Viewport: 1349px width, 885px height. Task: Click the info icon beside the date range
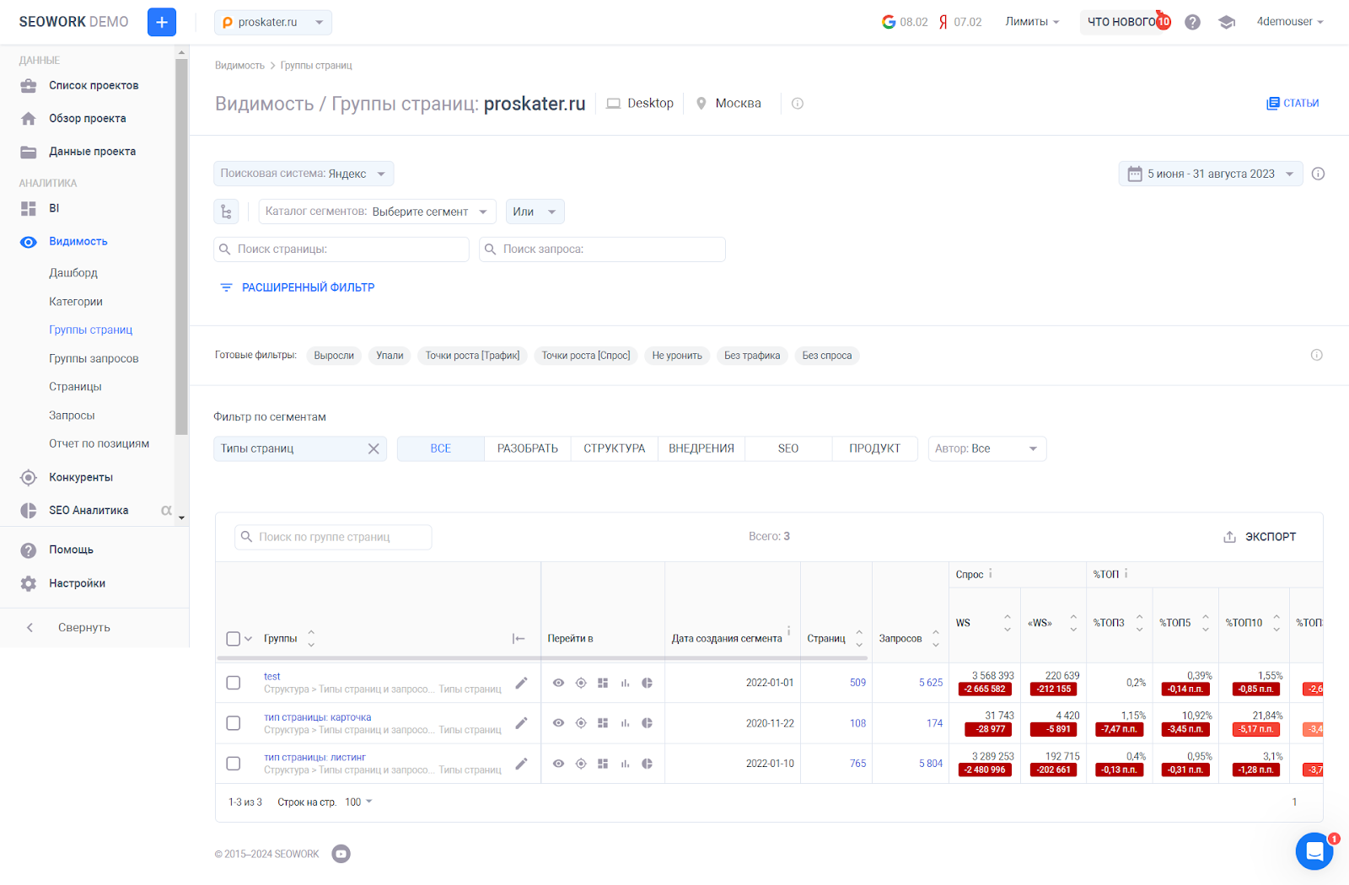pyautogui.click(x=1319, y=174)
